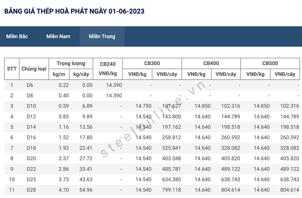Click D28 kg/m value 4.70
This screenshot has width=302, height=198.
63,190
